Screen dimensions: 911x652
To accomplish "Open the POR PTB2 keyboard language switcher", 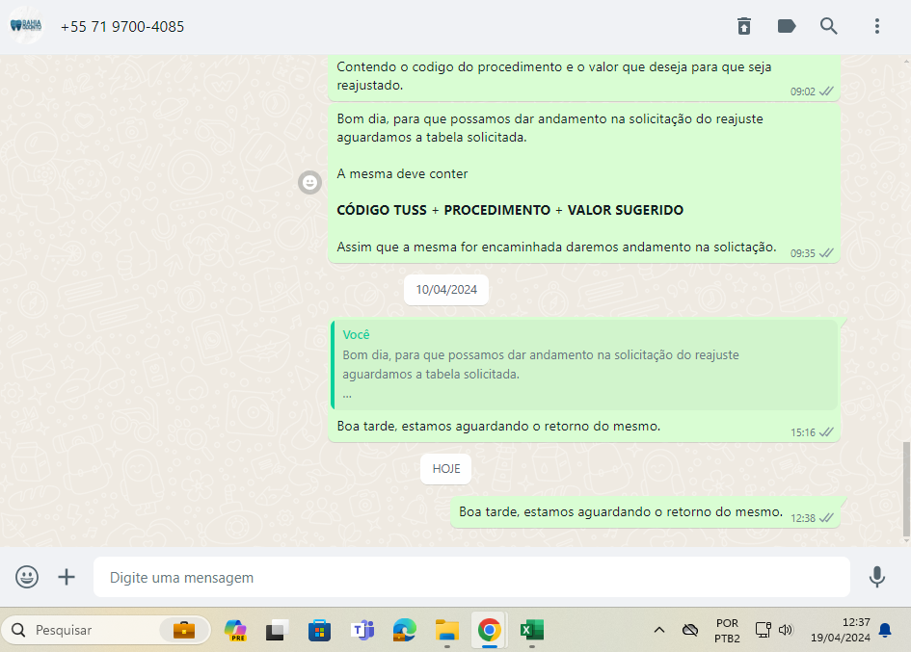I will tap(727, 631).
